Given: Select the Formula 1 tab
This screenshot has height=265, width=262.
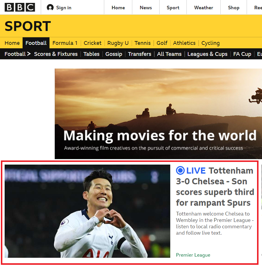Looking at the screenshot, I should [65, 43].
